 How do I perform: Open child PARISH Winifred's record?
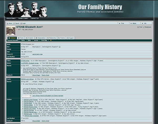tap(29, 110)
